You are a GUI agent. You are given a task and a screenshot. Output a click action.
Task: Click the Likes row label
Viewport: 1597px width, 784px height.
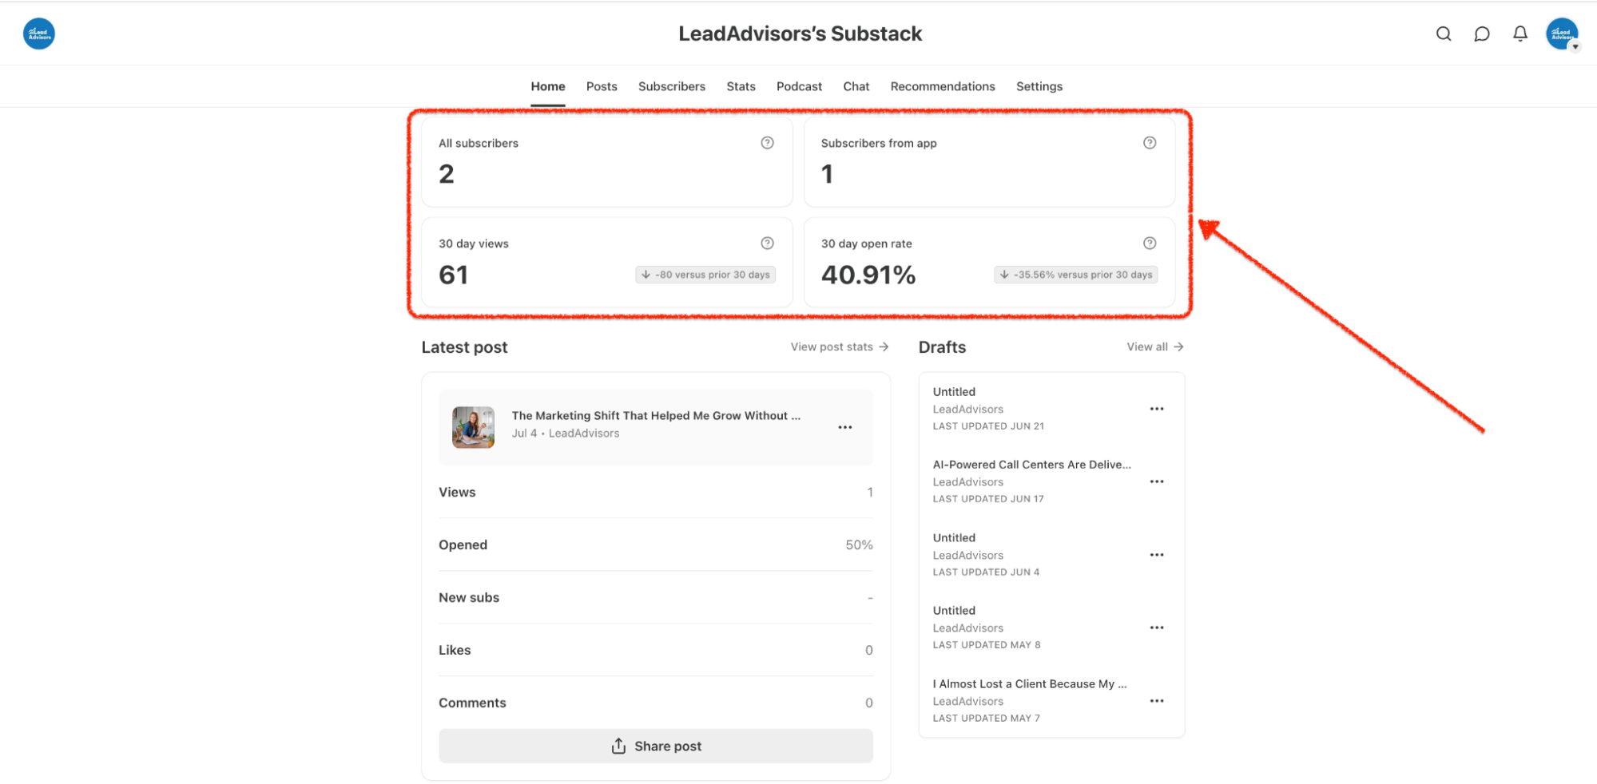[455, 650]
